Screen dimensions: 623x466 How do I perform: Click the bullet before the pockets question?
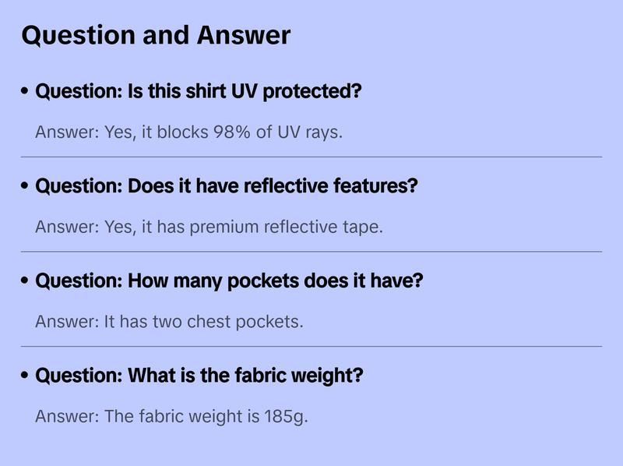(26, 281)
